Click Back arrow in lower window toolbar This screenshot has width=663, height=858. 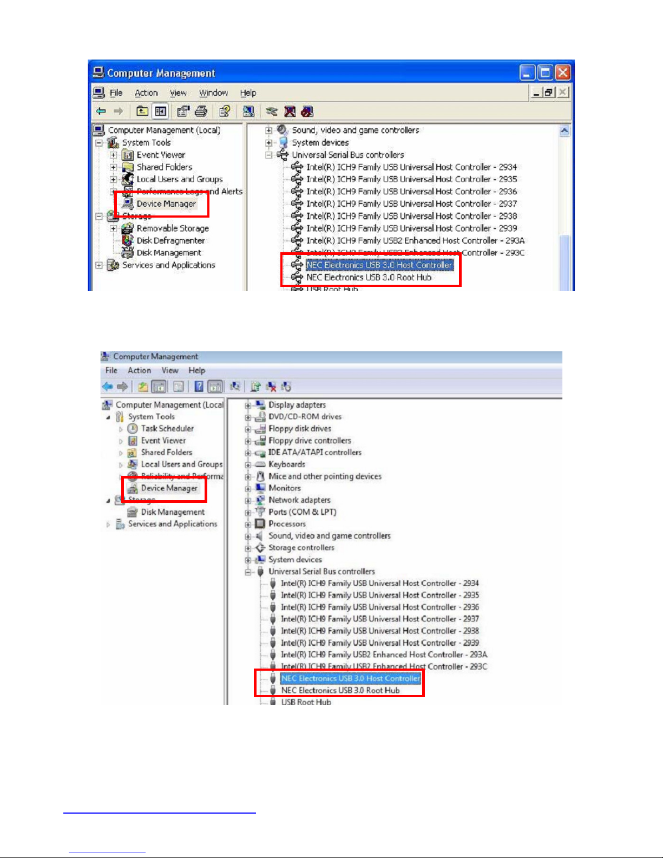107,387
